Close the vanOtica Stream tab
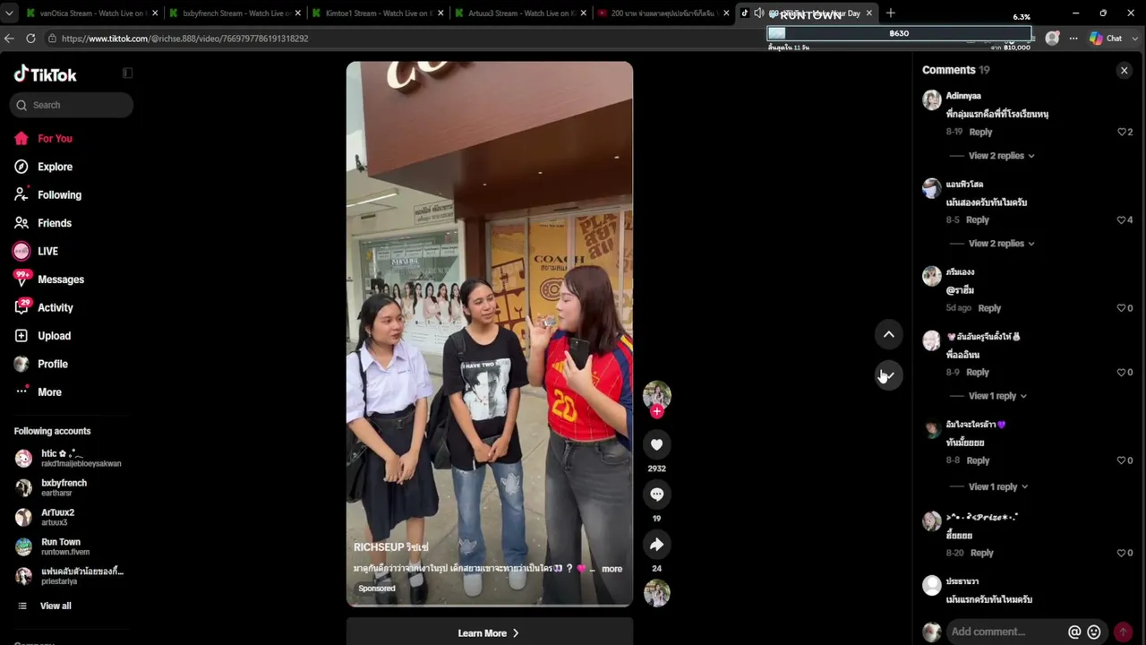This screenshot has height=645, width=1146. click(155, 13)
